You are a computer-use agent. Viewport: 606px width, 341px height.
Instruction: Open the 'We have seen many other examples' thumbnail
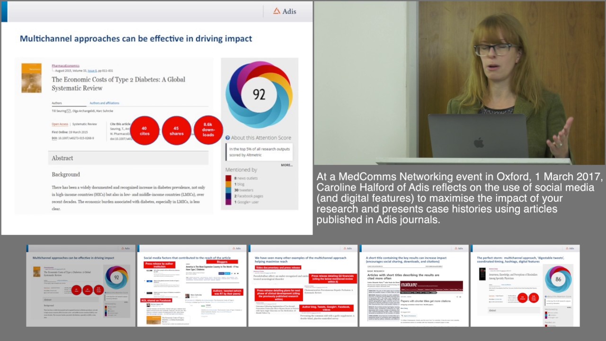[x=303, y=286]
